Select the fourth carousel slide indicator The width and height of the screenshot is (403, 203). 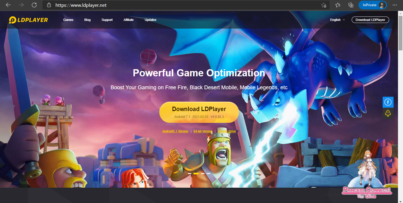coord(208,174)
